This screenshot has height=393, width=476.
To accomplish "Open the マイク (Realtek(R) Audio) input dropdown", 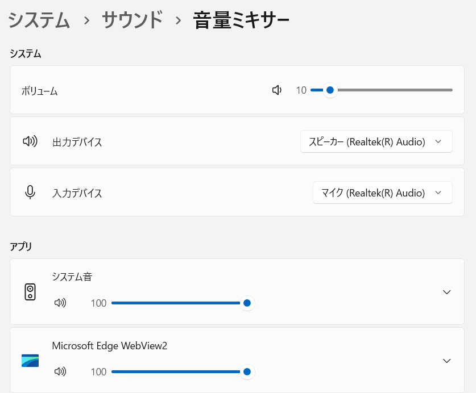I will (382, 192).
